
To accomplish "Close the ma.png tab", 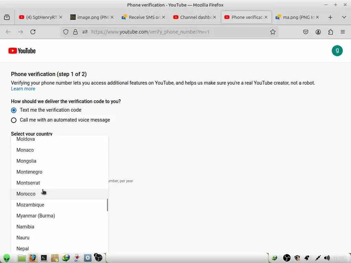I will pyautogui.click(x=317, y=17).
